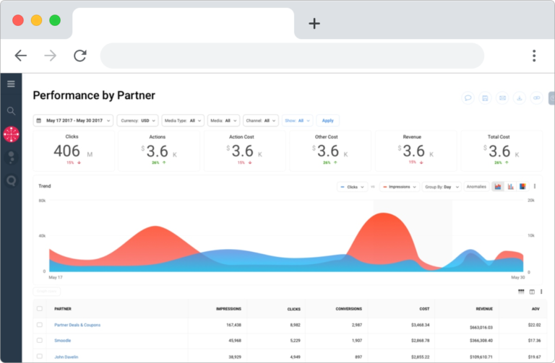Image resolution: width=555 pixels, height=363 pixels.
Task: Click the sidebar search magnifier icon
Action: coord(11,111)
